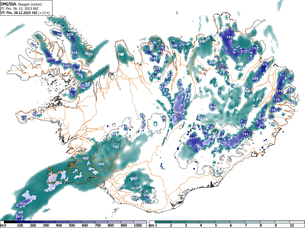Click visibility value 884 on the map
305x228 pixels.
tap(121, 54)
